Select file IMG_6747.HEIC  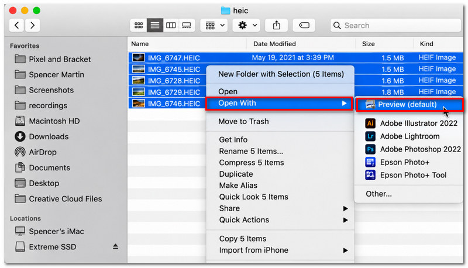174,58
